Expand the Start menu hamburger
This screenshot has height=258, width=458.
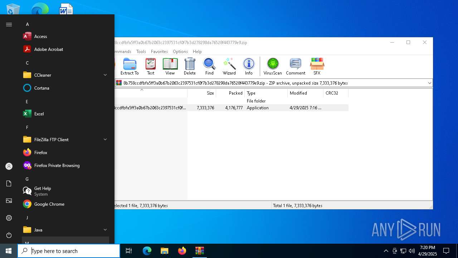point(9,24)
